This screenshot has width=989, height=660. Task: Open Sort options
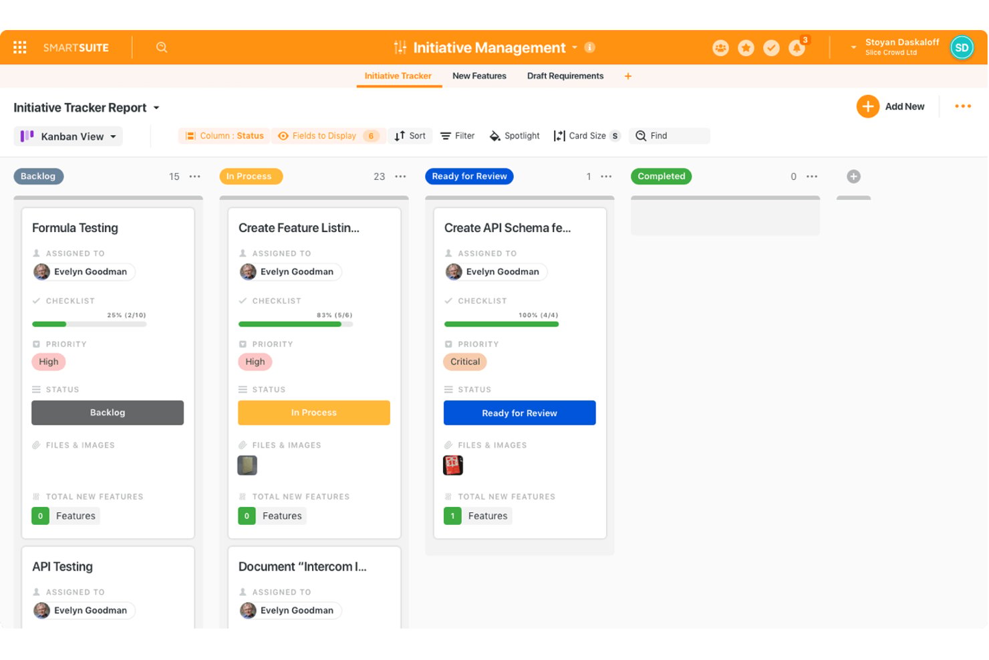coord(410,136)
